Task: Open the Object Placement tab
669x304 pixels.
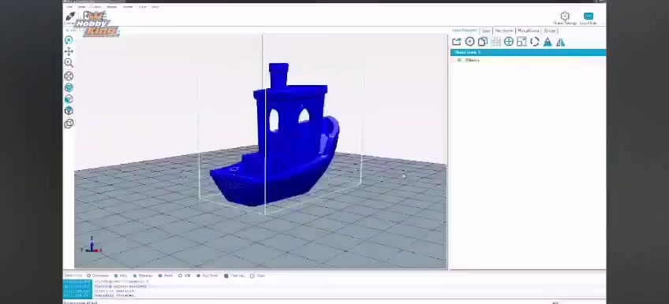Action: [465, 31]
